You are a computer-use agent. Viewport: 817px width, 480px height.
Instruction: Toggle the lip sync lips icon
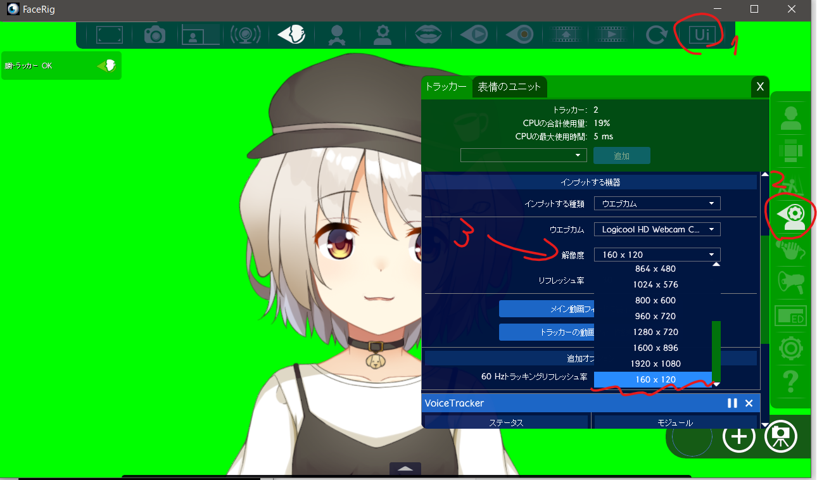(427, 35)
